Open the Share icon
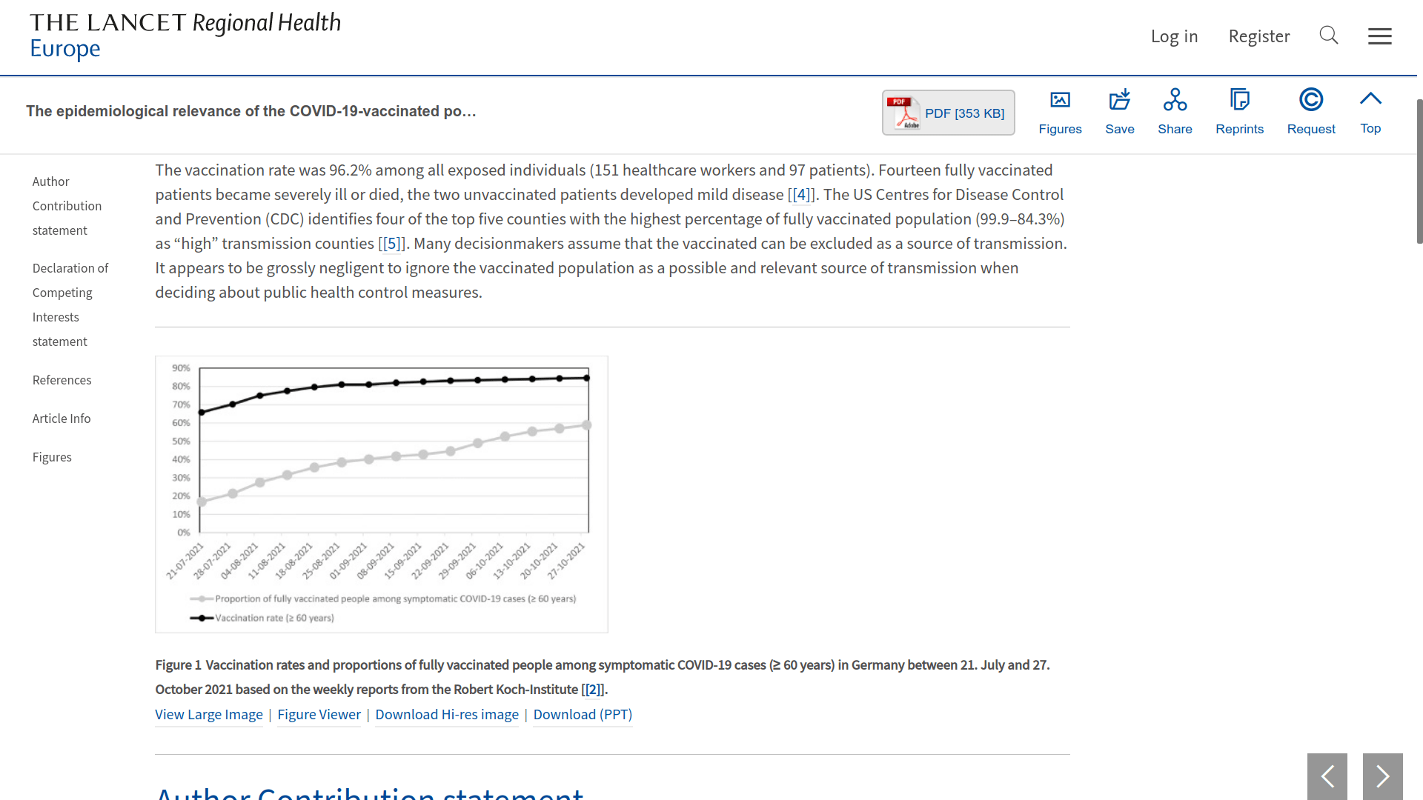This screenshot has height=800, width=1423. point(1175,113)
